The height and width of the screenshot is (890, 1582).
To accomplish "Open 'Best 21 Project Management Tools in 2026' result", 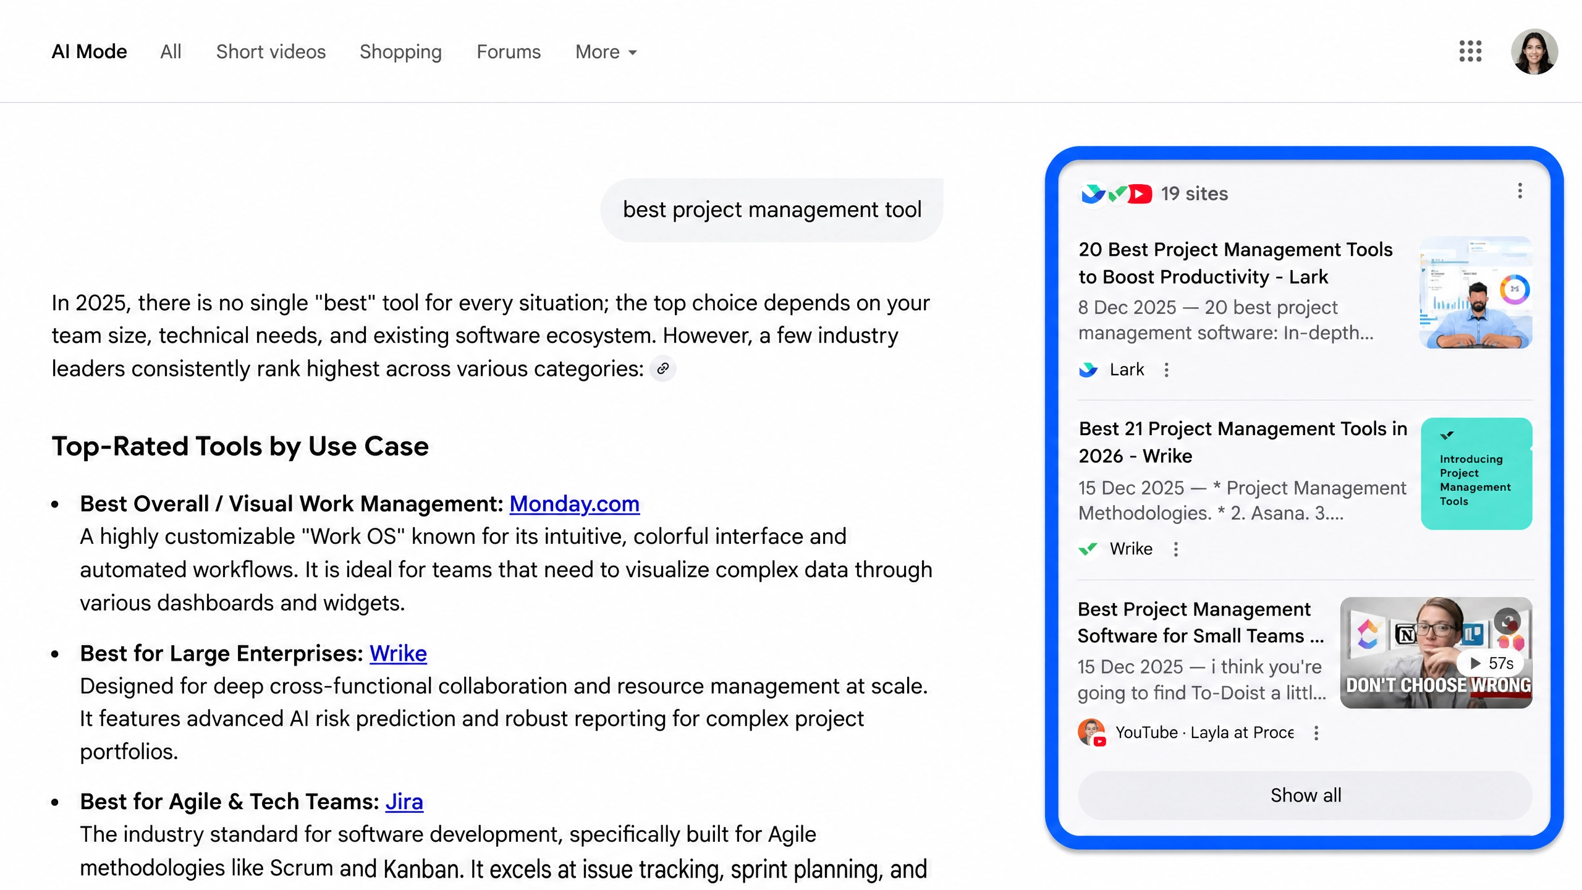I will (x=1243, y=443).
